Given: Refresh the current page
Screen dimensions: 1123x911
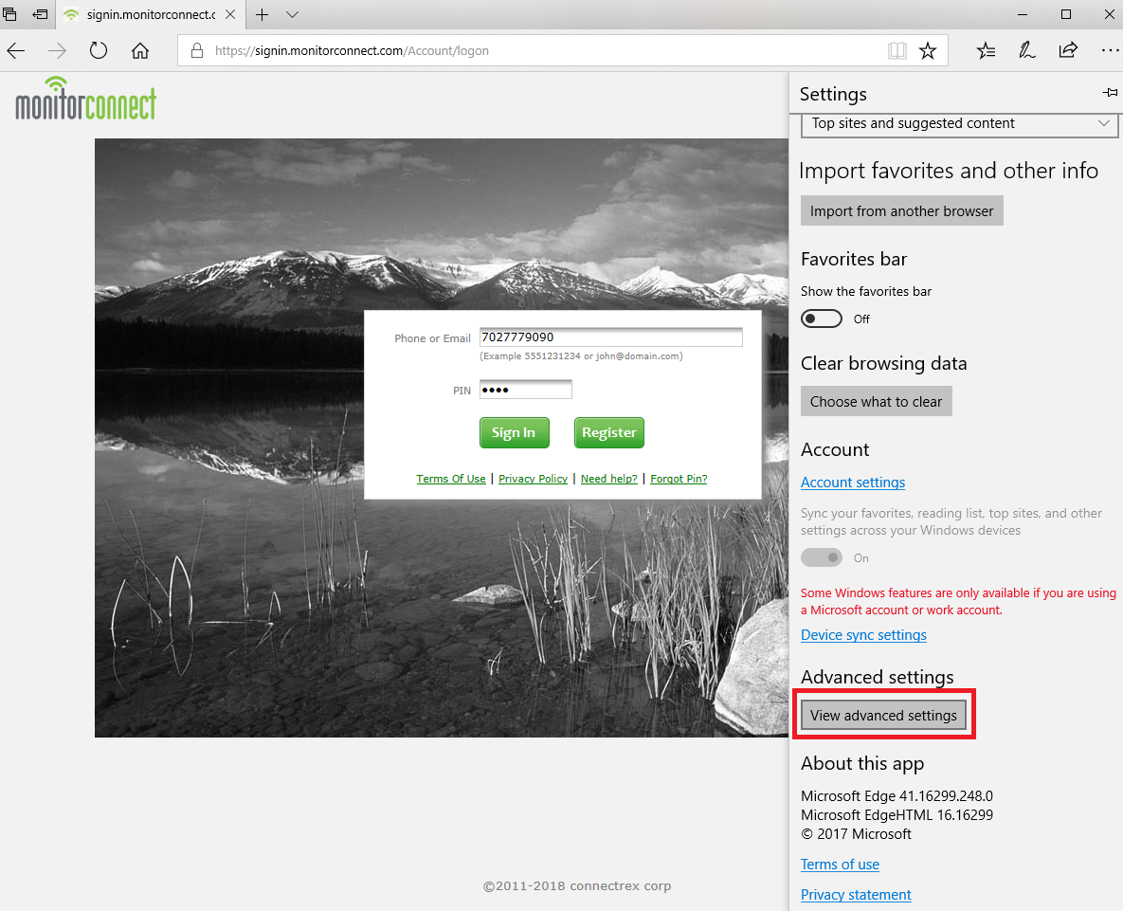Looking at the screenshot, I should click(99, 51).
